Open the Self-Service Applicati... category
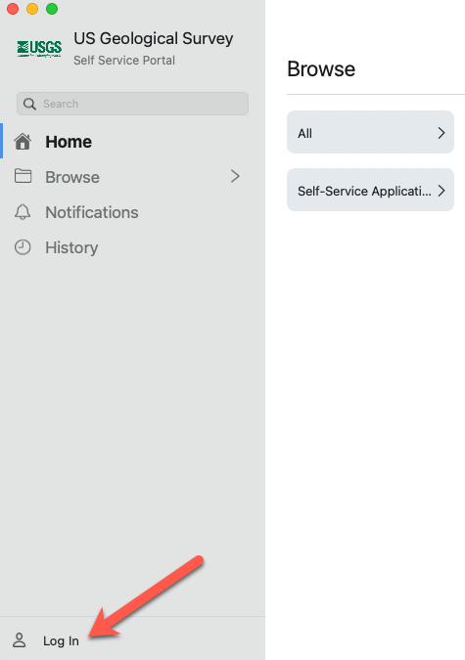 click(370, 190)
